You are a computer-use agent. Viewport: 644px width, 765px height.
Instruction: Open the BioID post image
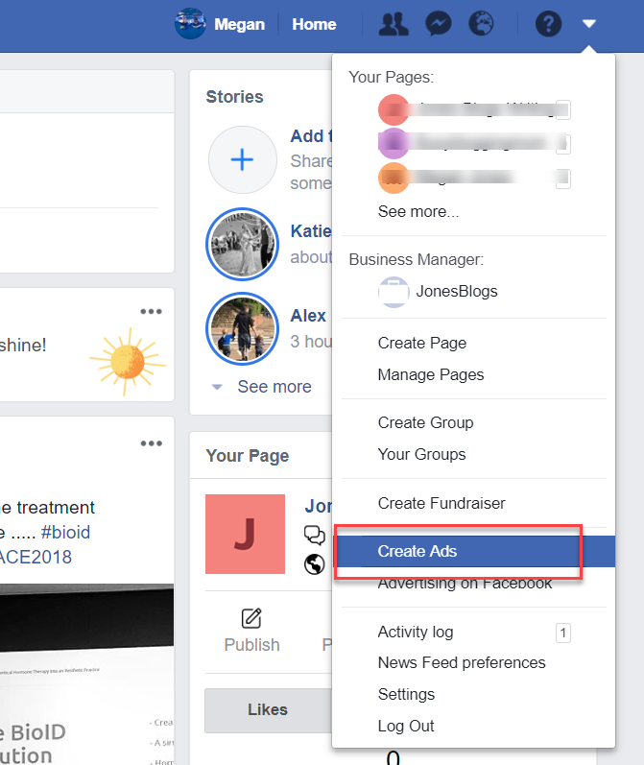point(86,674)
